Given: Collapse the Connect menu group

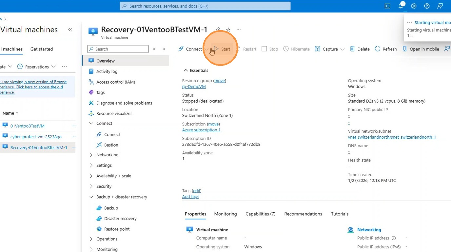Looking at the screenshot, I should pyautogui.click(x=91, y=123).
